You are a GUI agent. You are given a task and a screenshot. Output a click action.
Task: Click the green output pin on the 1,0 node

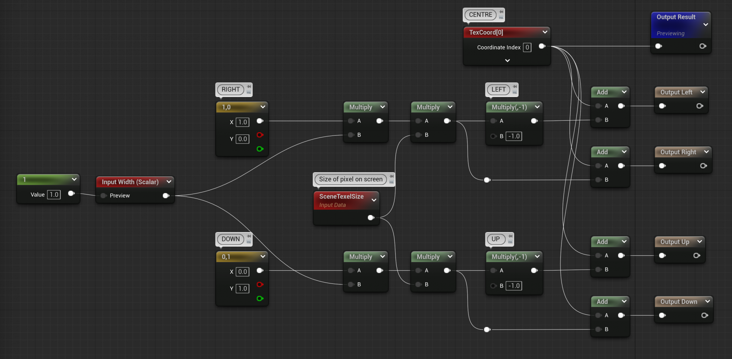[260, 149]
